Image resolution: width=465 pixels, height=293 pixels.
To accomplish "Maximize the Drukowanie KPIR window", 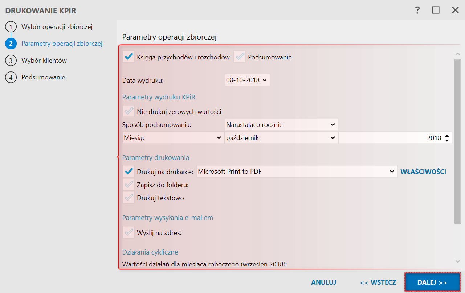I will pyautogui.click(x=436, y=10).
